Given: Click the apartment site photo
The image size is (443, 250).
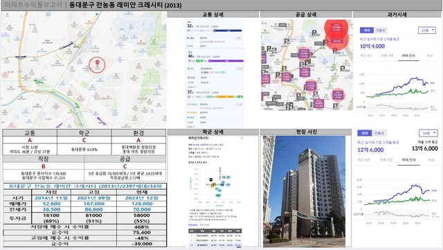Looking at the screenshot, I should (304, 191).
